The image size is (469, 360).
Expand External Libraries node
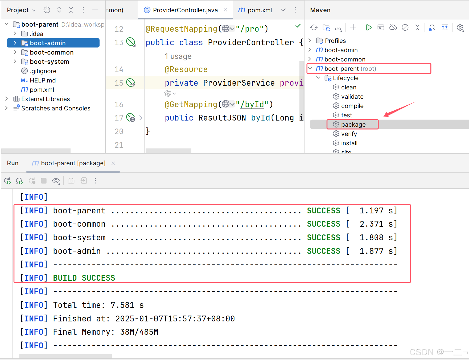click(7, 99)
